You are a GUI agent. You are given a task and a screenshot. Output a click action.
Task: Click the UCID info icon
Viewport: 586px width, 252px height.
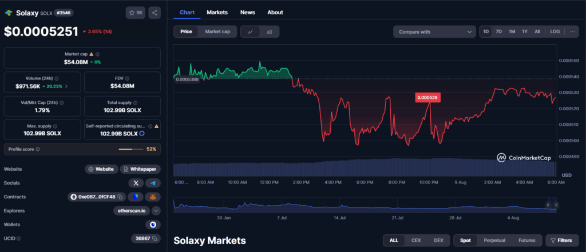(x=19, y=238)
